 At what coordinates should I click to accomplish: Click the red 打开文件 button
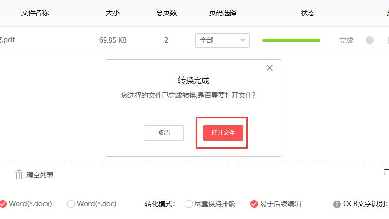pyautogui.click(x=223, y=133)
